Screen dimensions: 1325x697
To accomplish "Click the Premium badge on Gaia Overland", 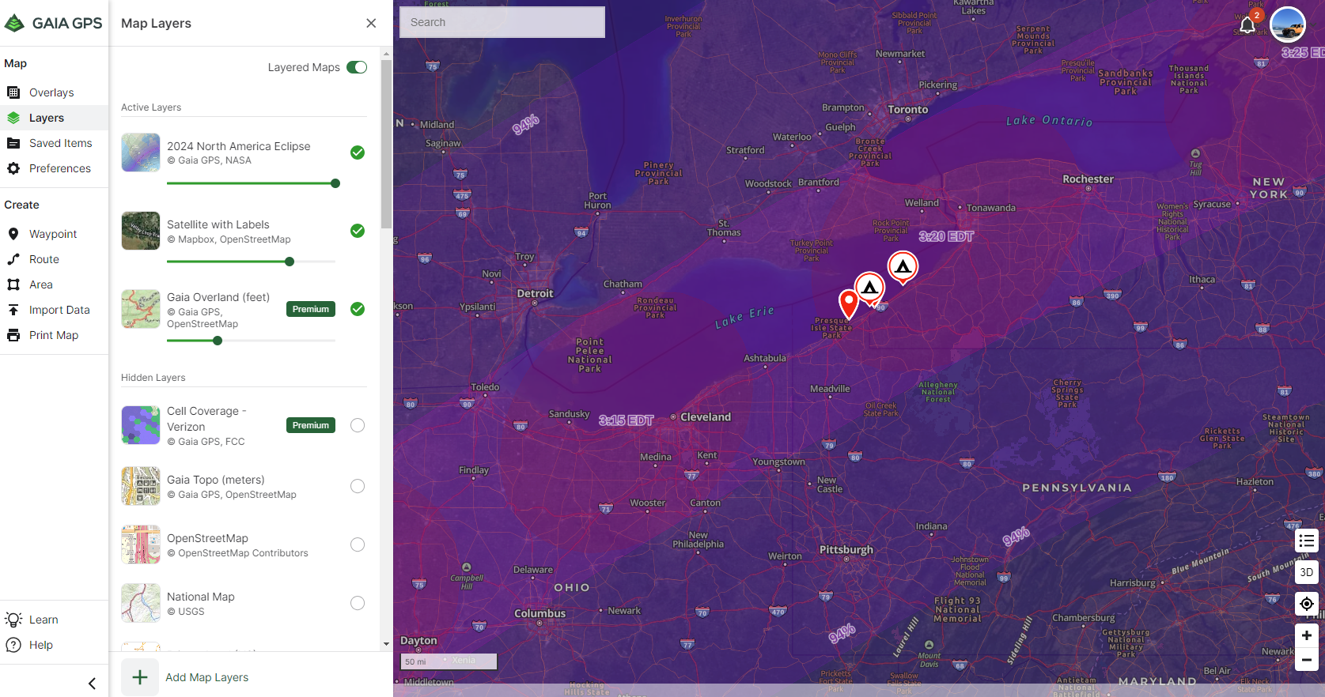I will 311,309.
